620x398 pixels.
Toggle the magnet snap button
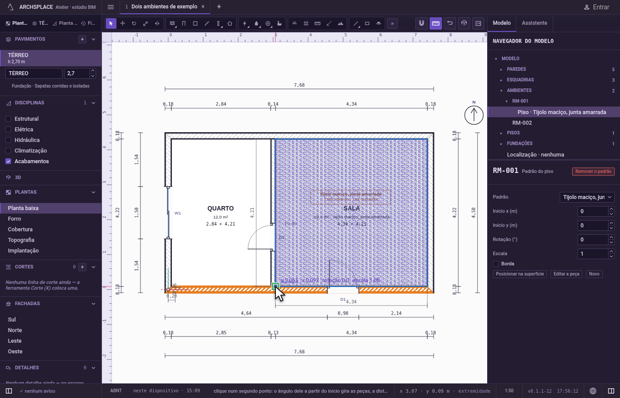tap(422, 23)
